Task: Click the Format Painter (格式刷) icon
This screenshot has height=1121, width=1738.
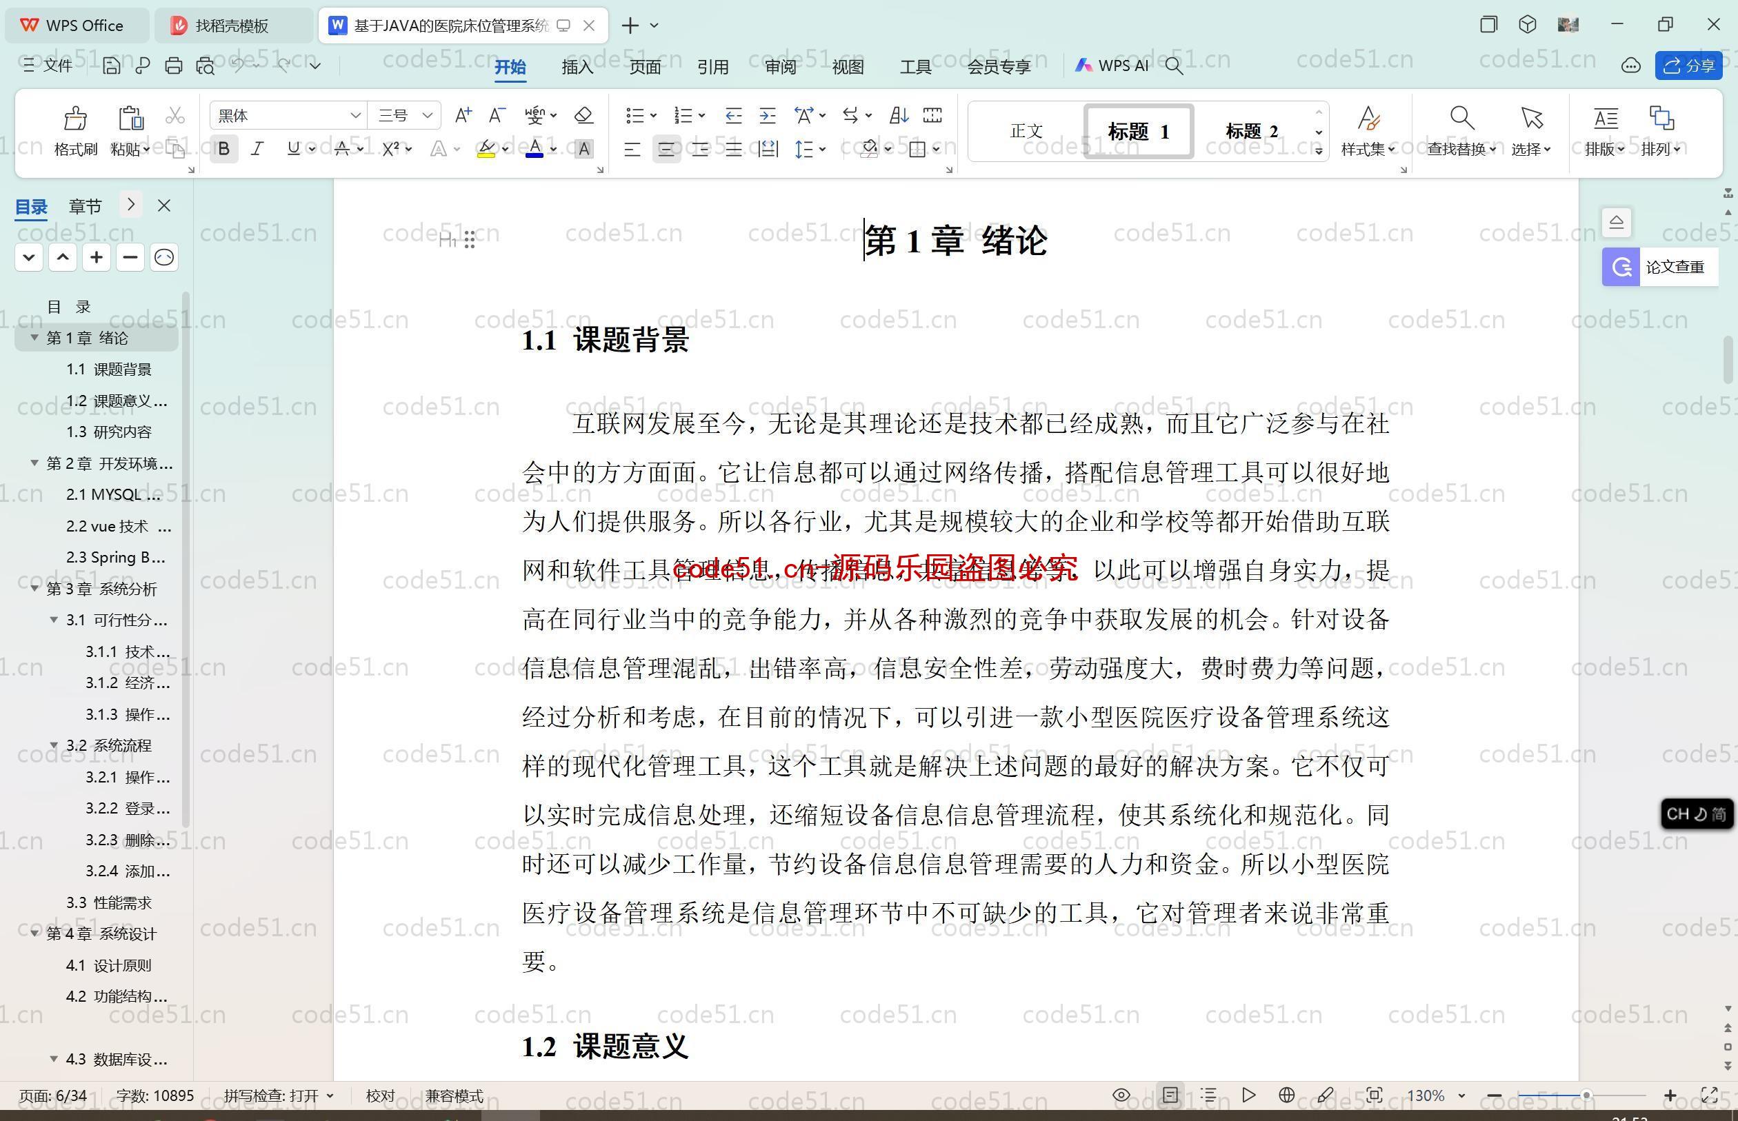Action: click(76, 118)
